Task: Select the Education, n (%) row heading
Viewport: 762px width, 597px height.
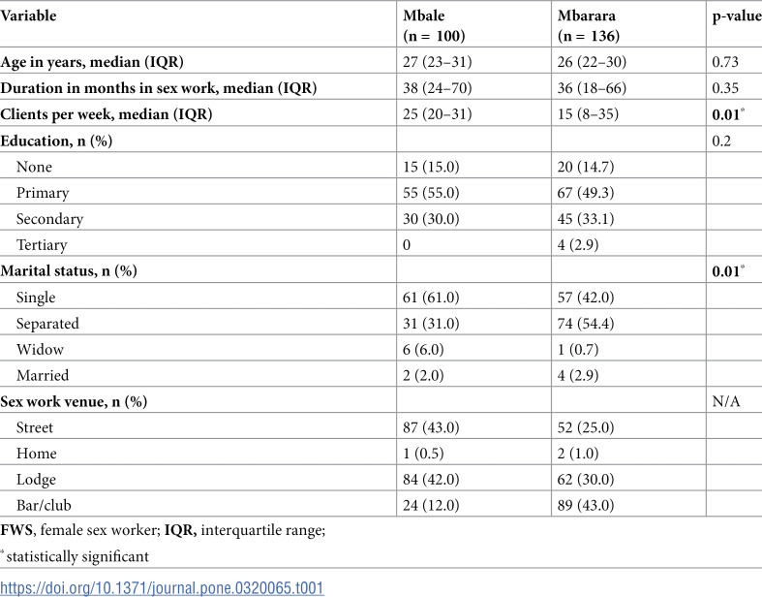Action: (56, 141)
